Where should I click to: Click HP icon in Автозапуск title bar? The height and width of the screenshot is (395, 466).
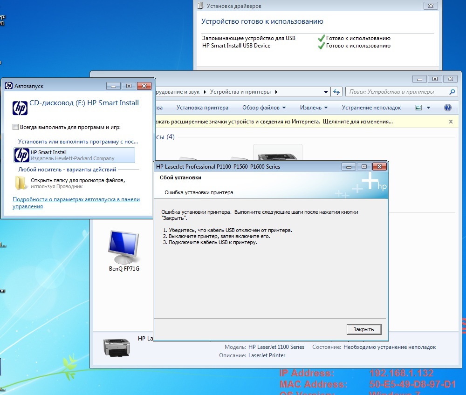pos(8,86)
